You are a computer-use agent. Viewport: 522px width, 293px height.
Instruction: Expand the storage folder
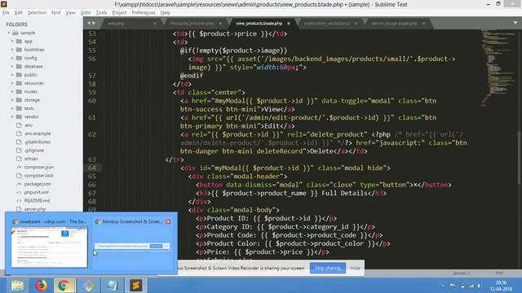13,100
